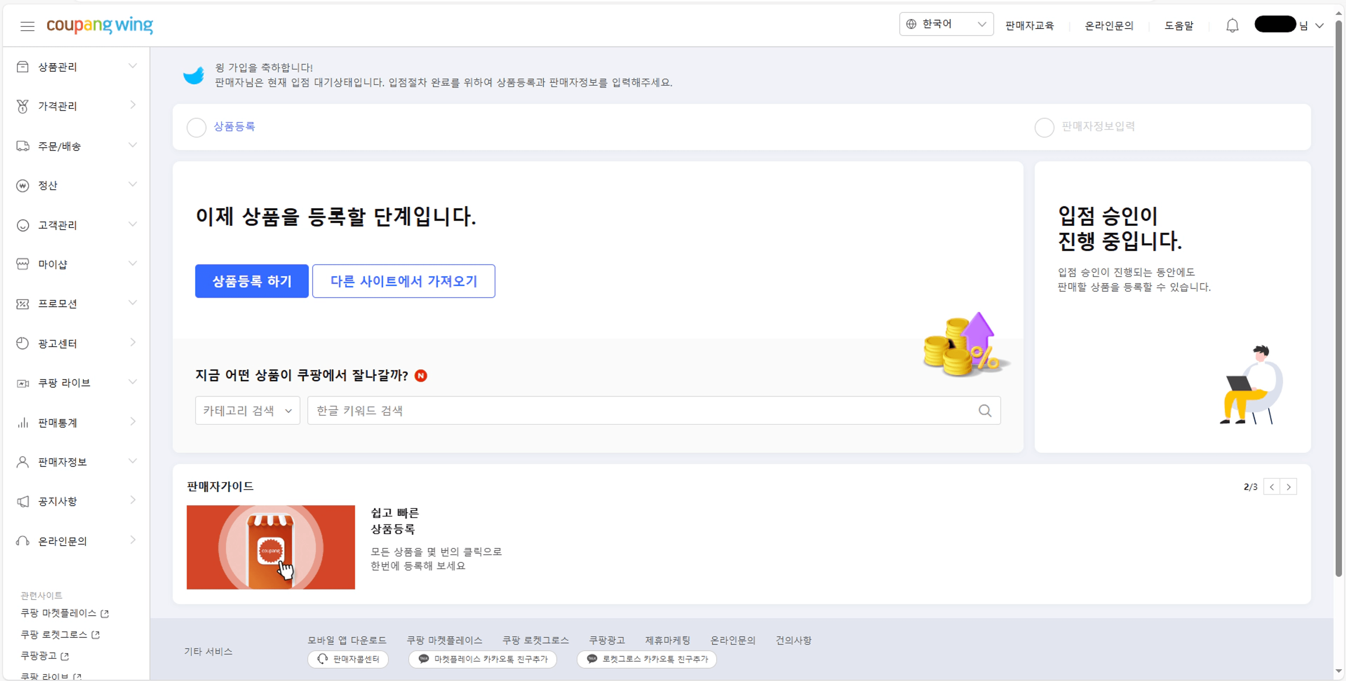The width and height of the screenshot is (1346, 681).
Task: Click the 정산 won coin icon
Action: 22,186
